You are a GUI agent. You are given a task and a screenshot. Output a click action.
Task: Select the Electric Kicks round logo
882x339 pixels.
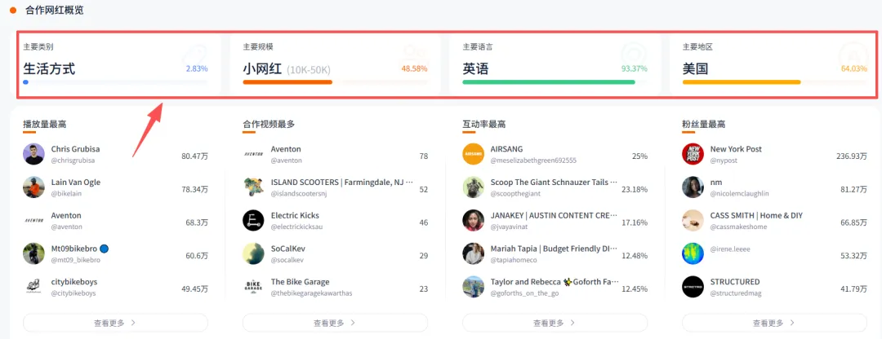coord(254,221)
